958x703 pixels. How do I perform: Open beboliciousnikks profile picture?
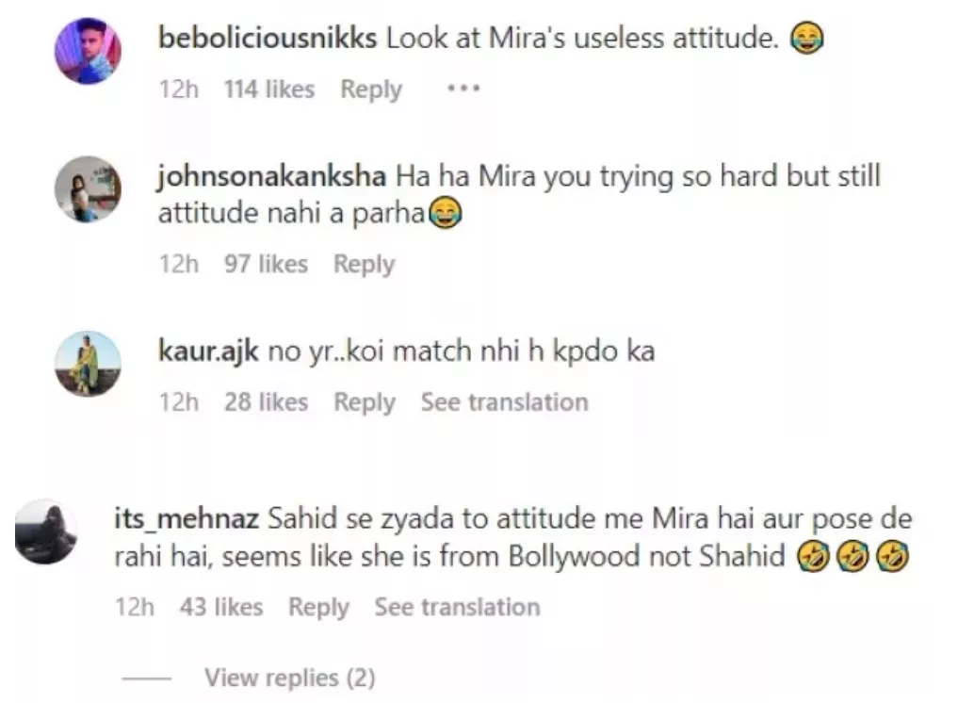(x=87, y=52)
